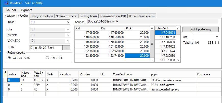The width and height of the screenshot is (222, 103).
Task: Open the VXX/SXX dropdown
Action: [68, 41]
